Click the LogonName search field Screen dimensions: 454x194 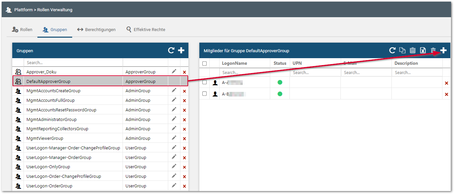point(245,72)
